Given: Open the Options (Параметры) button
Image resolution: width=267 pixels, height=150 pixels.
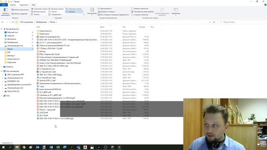Looking at the screenshot, I should (x=176, y=12).
